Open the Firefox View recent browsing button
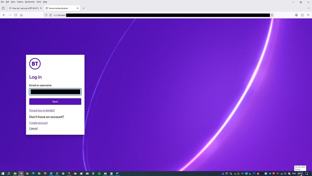Image resolution: width=312 pixels, height=176 pixels. (3, 8)
